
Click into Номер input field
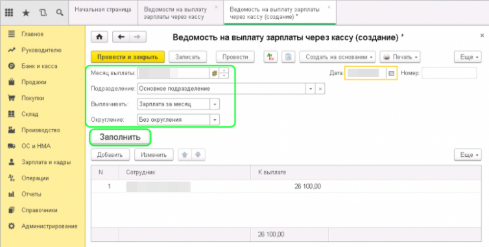point(449,73)
